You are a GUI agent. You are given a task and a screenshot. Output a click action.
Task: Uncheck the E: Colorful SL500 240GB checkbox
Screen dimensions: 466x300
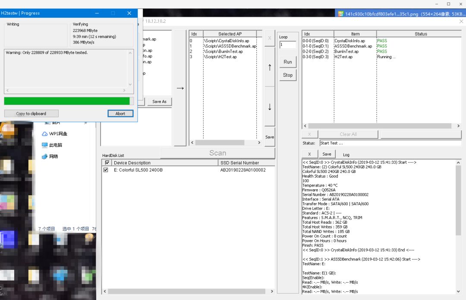point(106,170)
